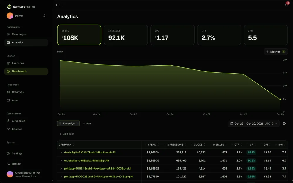
Task: Open devils&gid=5101047&sub2=Bob&sub6=ES campaign link
Action: [90, 153]
